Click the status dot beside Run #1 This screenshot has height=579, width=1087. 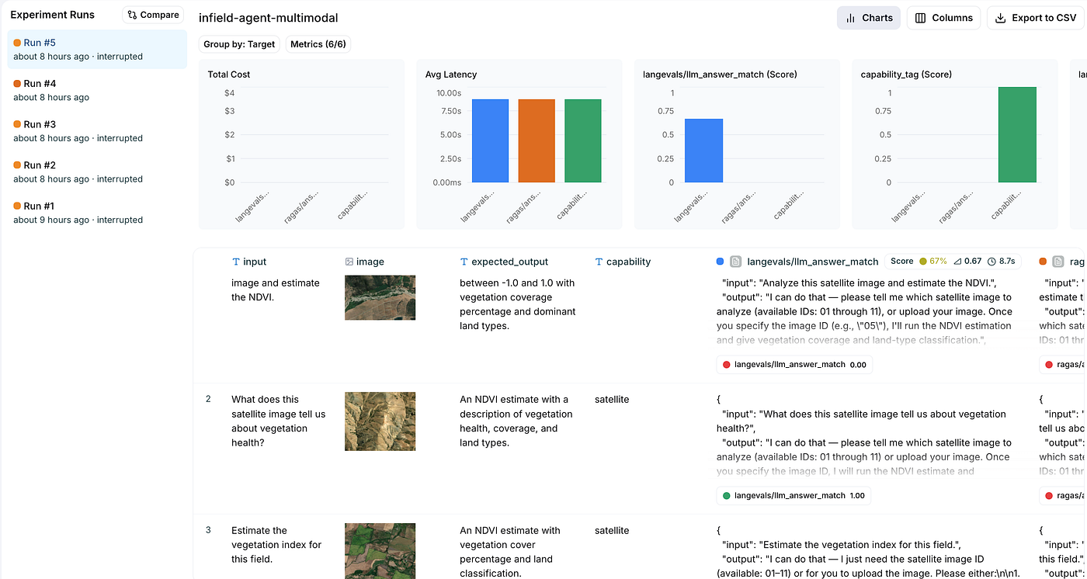(17, 206)
